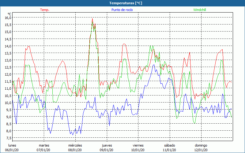Click the 10,0 y-axis value
Screen dimensions: 245x153
coord(8,103)
